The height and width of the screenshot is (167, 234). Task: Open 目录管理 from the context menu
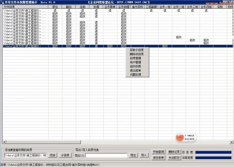(135, 58)
